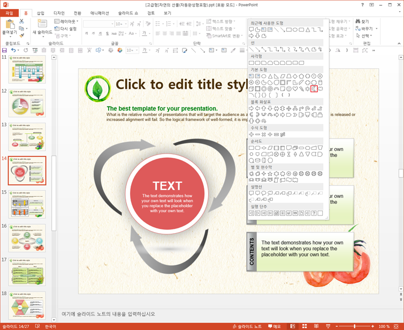This screenshot has height=330, width=404.
Task: Select the Up Arrow block arrow
Action: (264, 109)
